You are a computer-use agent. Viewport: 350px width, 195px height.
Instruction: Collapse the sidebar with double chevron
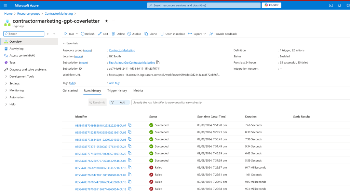pyautogui.click(x=54, y=34)
